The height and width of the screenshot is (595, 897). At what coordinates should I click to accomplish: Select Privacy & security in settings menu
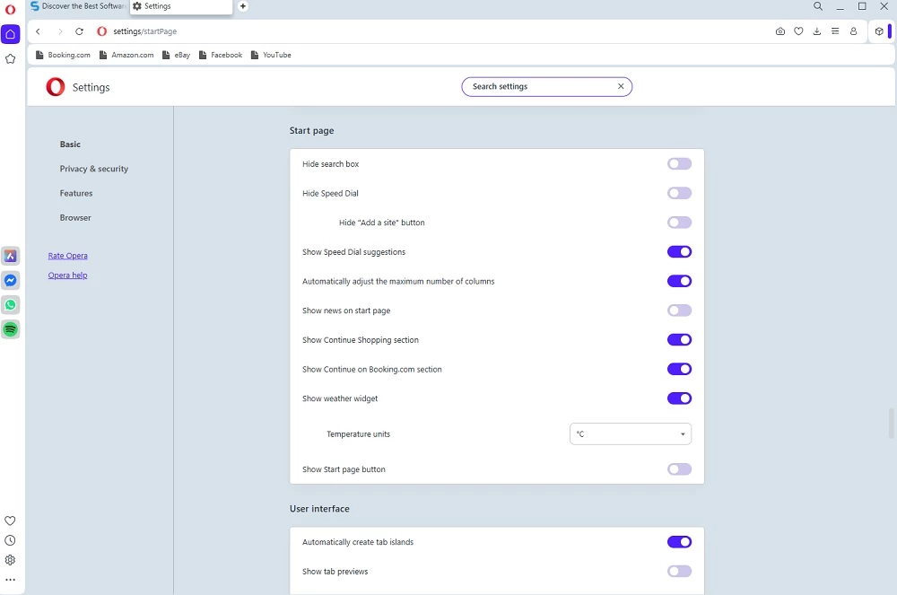click(x=94, y=169)
